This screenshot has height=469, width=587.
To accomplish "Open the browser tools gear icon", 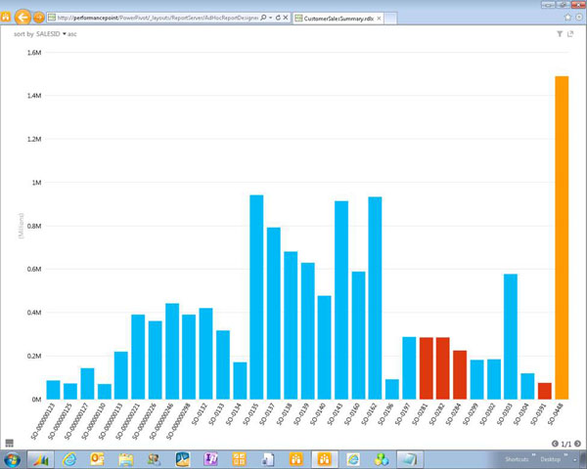I will tap(579, 18).
